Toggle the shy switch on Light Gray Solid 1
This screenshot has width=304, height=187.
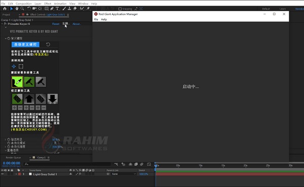(71, 174)
